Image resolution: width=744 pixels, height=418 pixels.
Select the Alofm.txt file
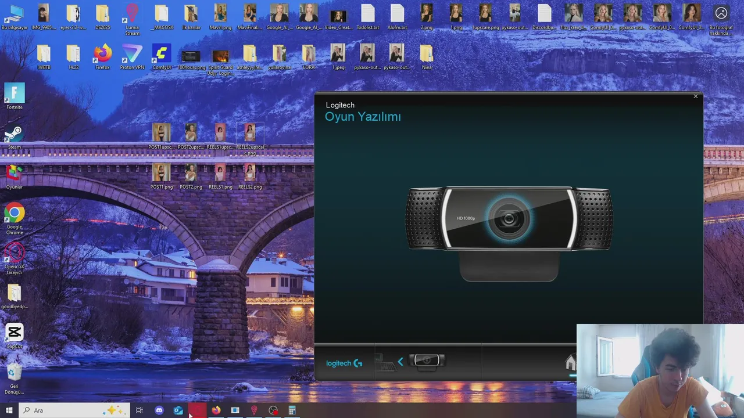[397, 18]
